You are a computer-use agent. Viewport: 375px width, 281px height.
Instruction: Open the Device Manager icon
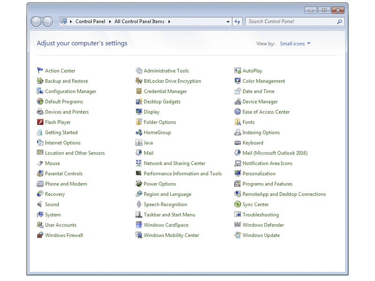click(238, 101)
